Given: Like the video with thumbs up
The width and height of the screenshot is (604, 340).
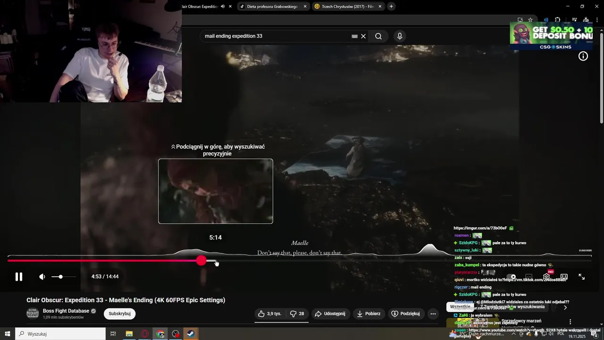Looking at the screenshot, I should click(x=269, y=314).
